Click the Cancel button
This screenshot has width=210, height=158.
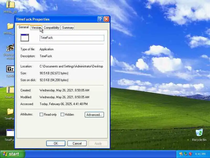tap(77, 143)
